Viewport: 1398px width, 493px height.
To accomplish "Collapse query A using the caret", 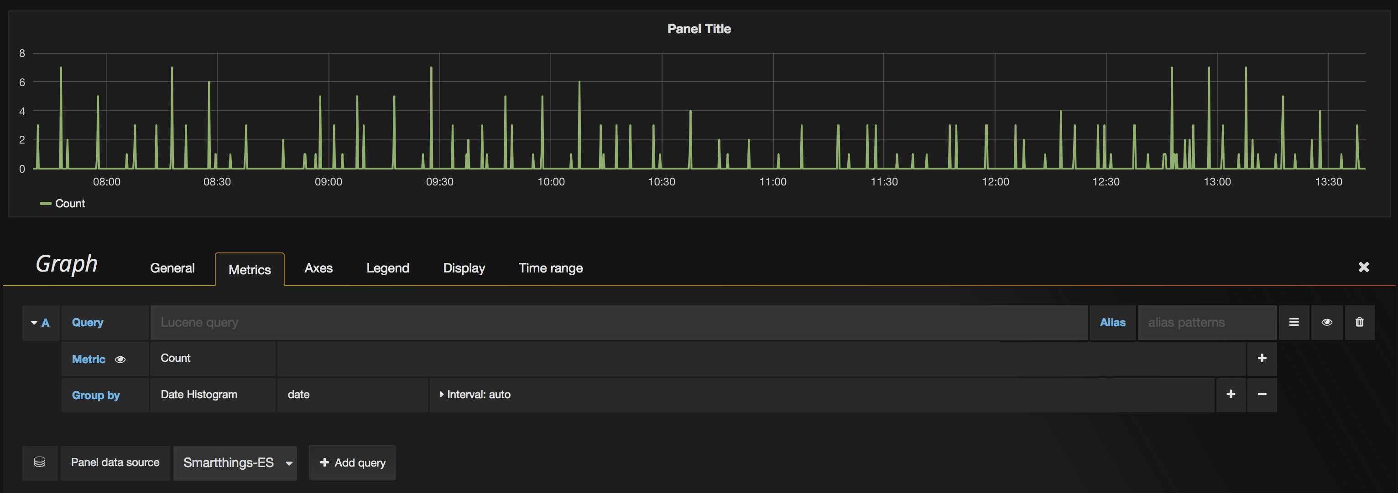I will [34, 323].
